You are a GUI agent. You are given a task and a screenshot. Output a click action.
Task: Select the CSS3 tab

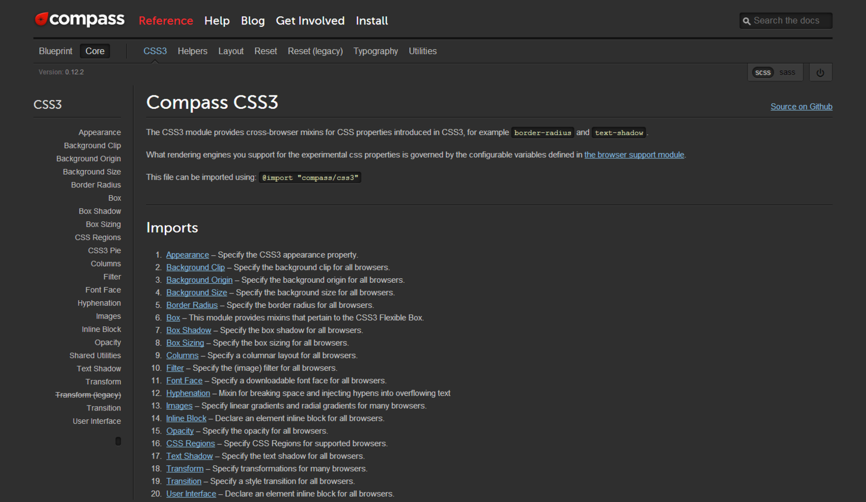tap(155, 51)
